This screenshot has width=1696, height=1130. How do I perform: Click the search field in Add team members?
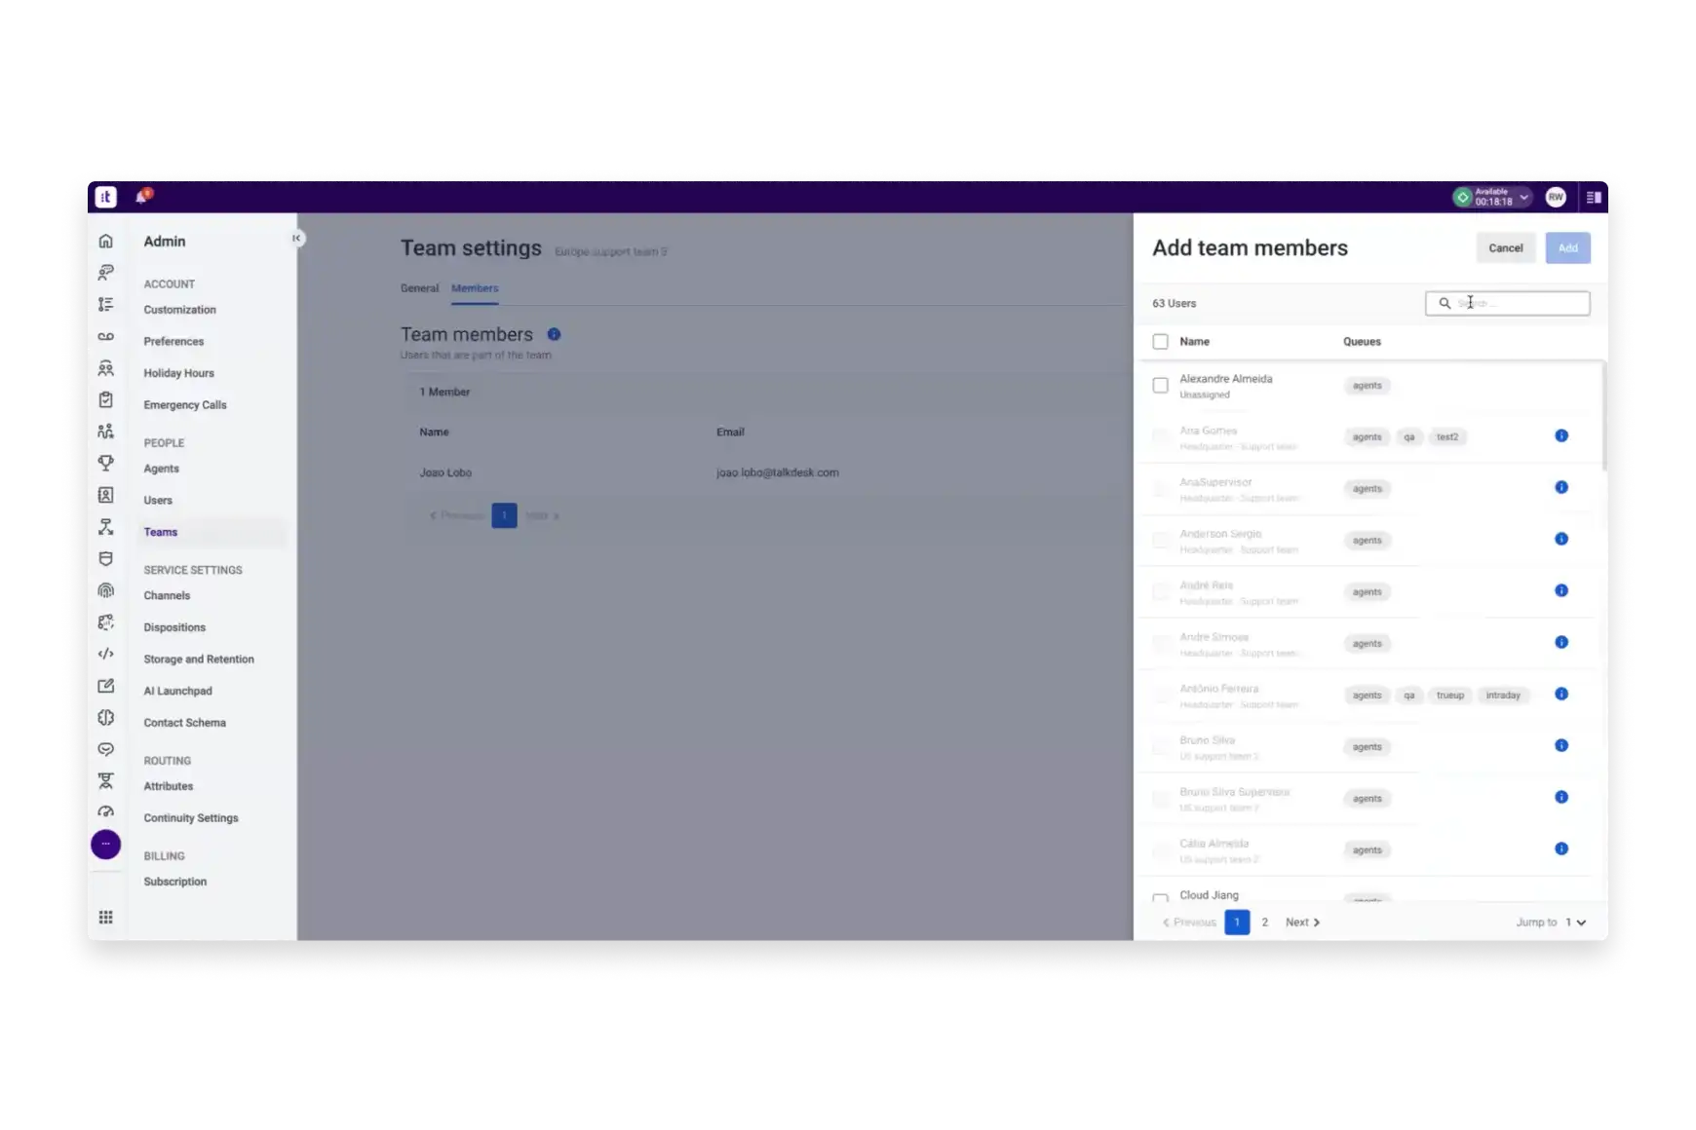(x=1508, y=303)
